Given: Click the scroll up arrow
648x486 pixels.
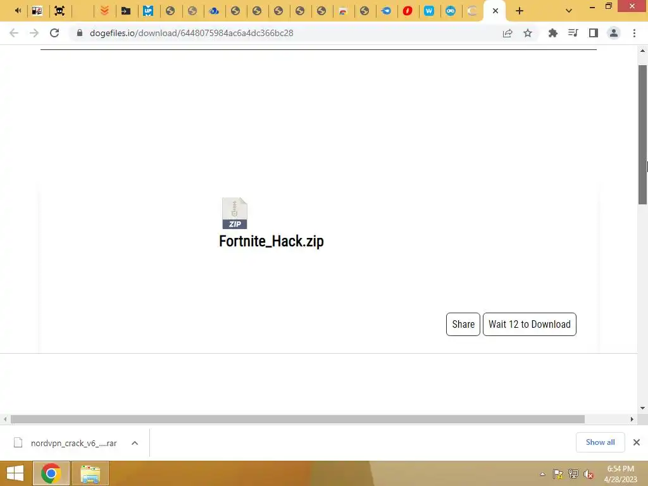Looking at the screenshot, I should (643, 51).
